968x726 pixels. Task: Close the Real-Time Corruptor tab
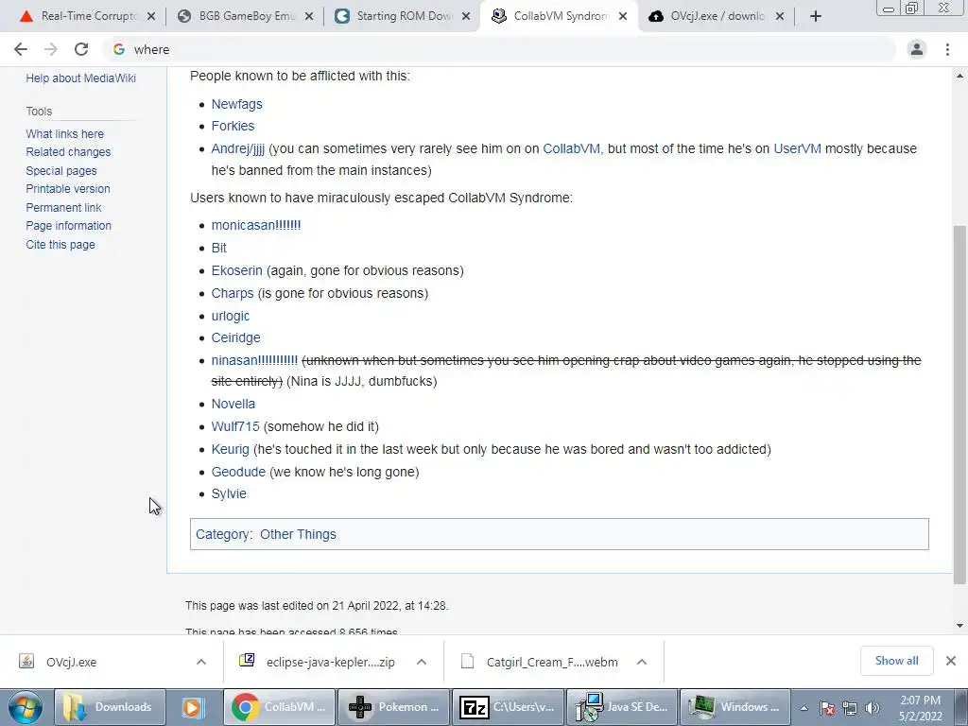[150, 17]
